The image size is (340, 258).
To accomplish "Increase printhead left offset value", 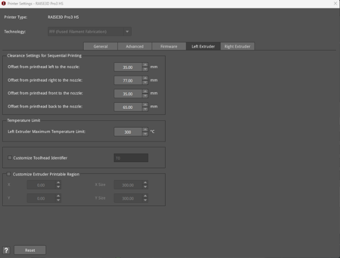I will pyautogui.click(x=145, y=65).
